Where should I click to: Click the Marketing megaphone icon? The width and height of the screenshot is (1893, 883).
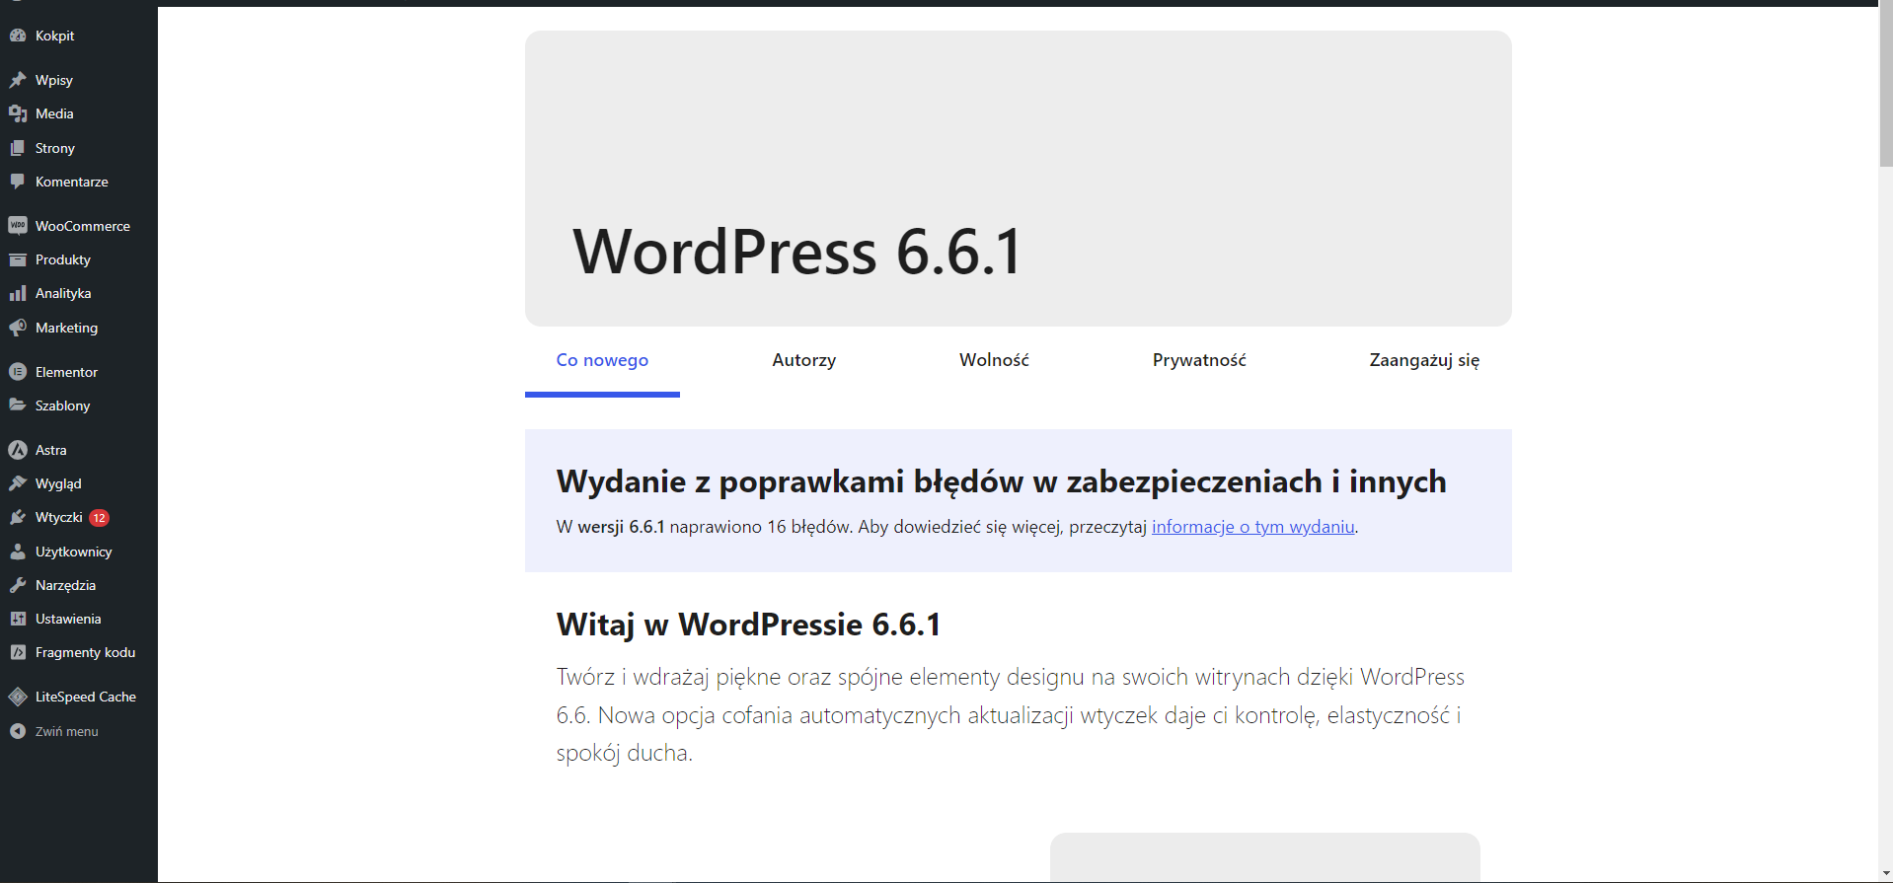(18, 328)
